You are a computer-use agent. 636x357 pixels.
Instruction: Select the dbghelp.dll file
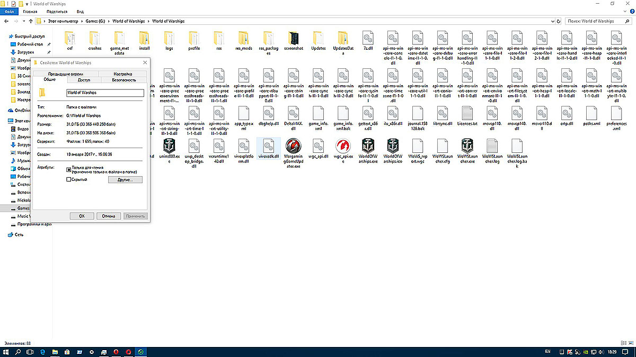tap(269, 116)
